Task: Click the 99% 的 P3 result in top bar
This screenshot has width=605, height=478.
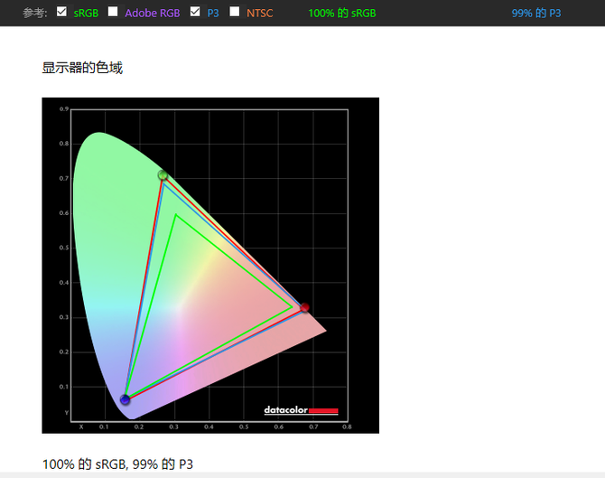Action: pos(536,14)
